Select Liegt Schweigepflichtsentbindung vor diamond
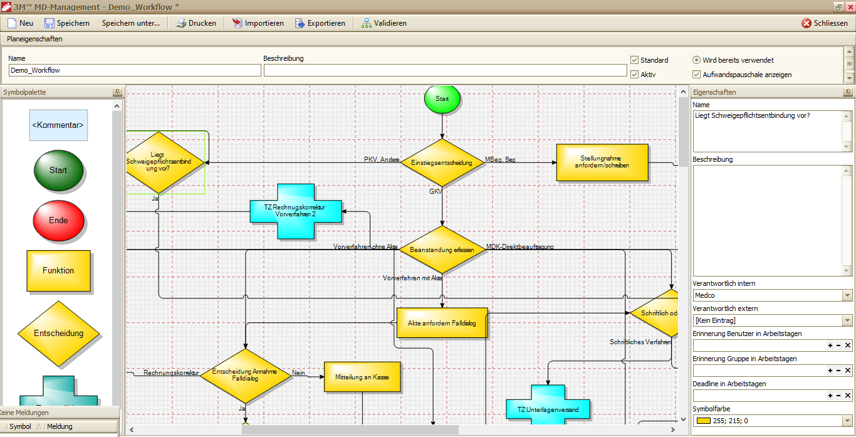856x437 pixels. [x=165, y=162]
